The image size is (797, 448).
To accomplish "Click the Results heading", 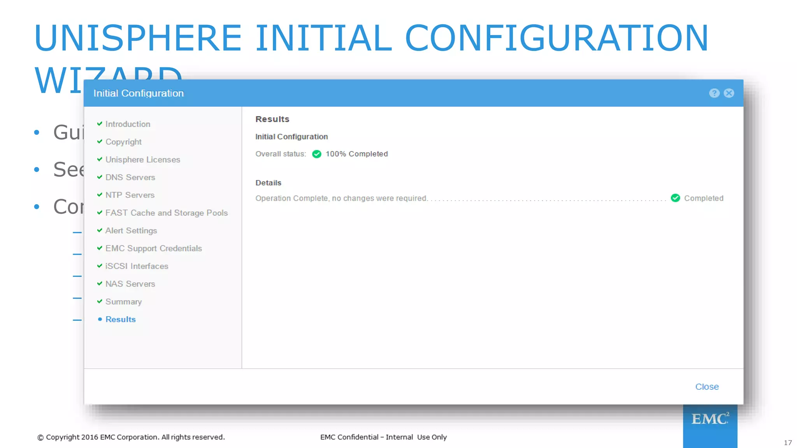I will point(272,119).
